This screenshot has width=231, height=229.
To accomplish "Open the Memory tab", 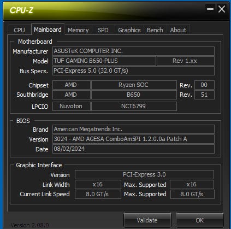I will pyautogui.click(x=78, y=30).
